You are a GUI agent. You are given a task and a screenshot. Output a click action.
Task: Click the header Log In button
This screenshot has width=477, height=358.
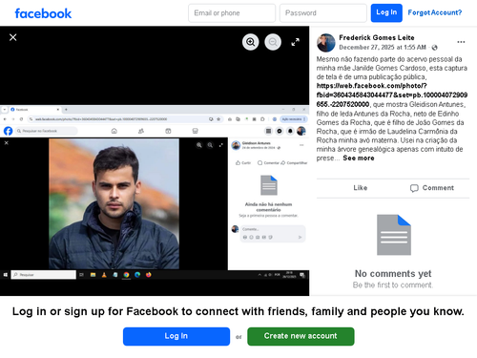click(x=386, y=13)
